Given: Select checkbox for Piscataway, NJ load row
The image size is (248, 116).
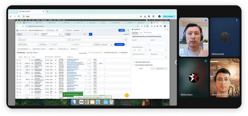Looking at the screenshot, I should click(x=17, y=70).
